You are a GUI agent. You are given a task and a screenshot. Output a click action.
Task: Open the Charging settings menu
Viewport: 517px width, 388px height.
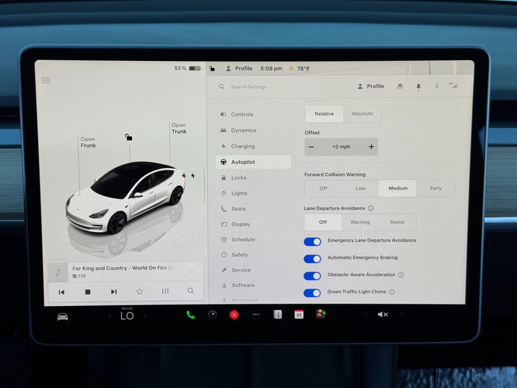(243, 146)
